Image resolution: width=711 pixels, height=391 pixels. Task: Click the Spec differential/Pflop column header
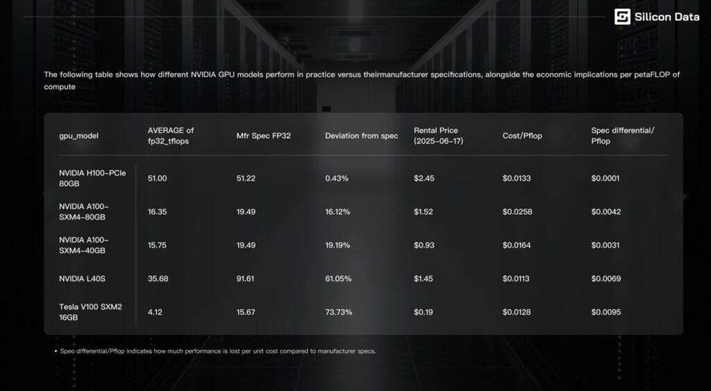(x=623, y=135)
